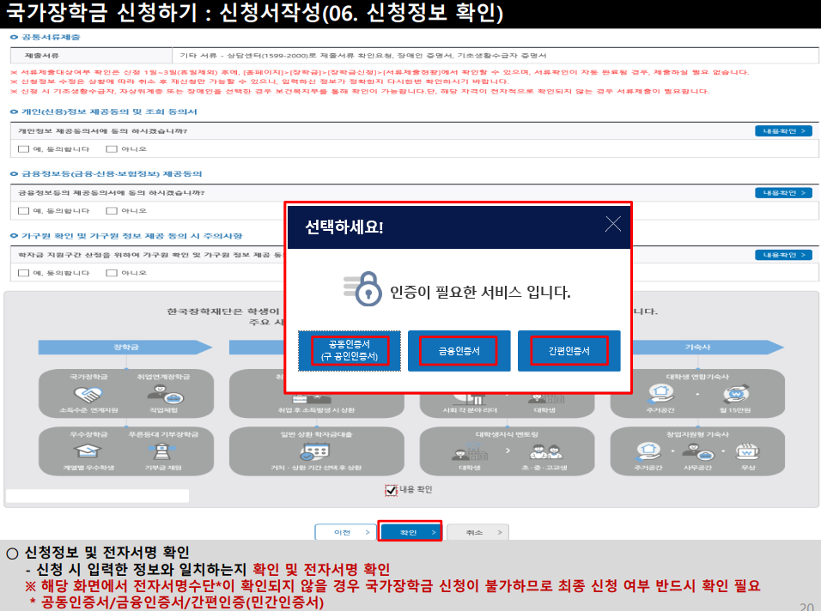
Task: Click the 계열별 우수학생 caption
Action: (x=88, y=468)
